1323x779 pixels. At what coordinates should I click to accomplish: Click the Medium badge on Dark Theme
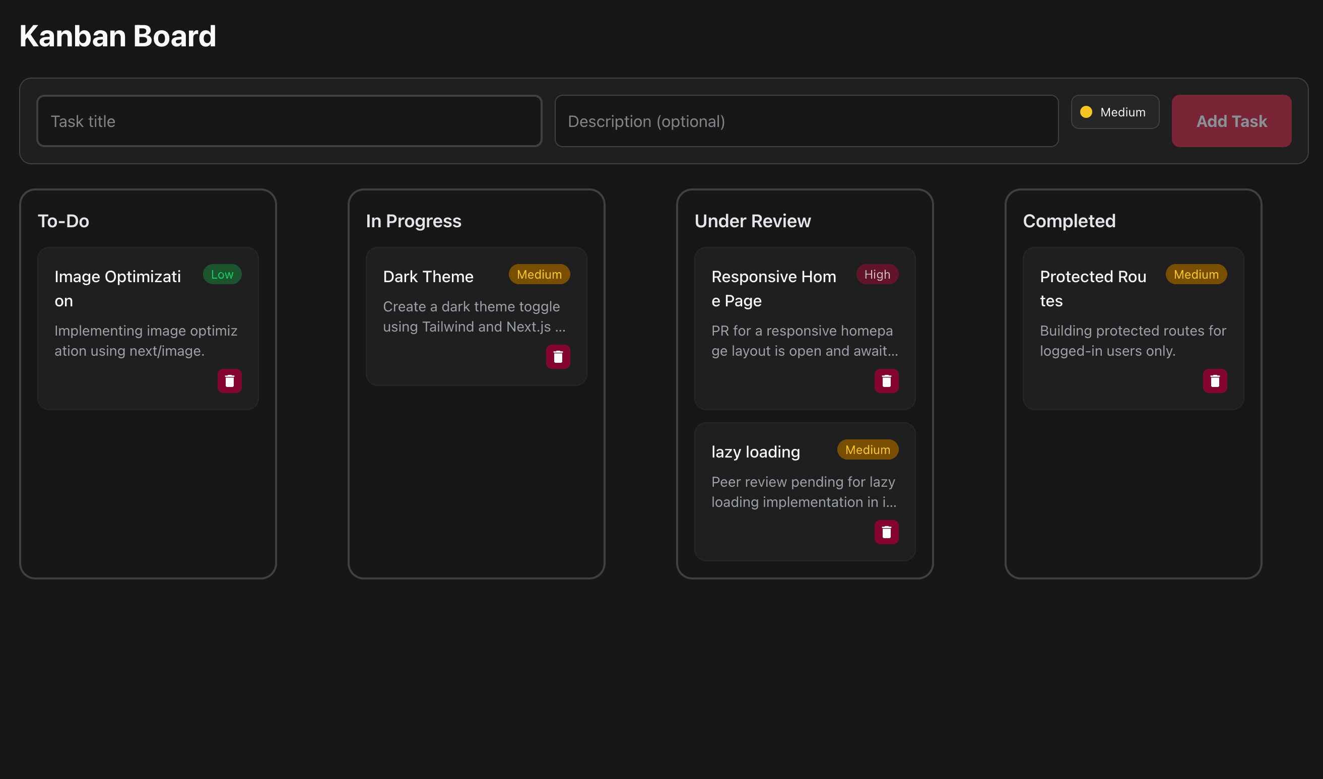tap(539, 274)
